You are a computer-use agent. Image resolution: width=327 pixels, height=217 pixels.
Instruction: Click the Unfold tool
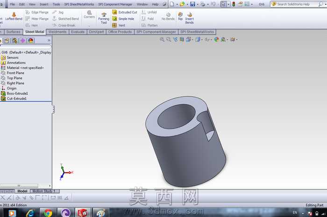pyautogui.click(x=149, y=12)
